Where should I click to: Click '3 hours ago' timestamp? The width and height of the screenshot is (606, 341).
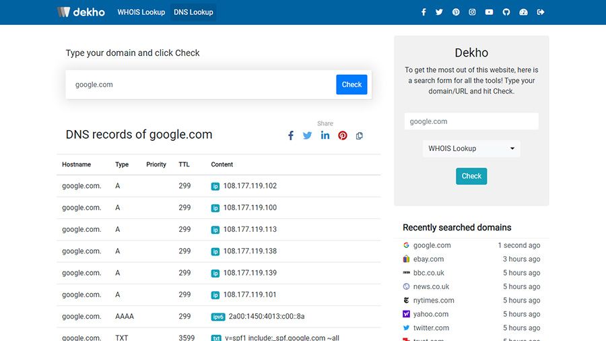(521, 259)
